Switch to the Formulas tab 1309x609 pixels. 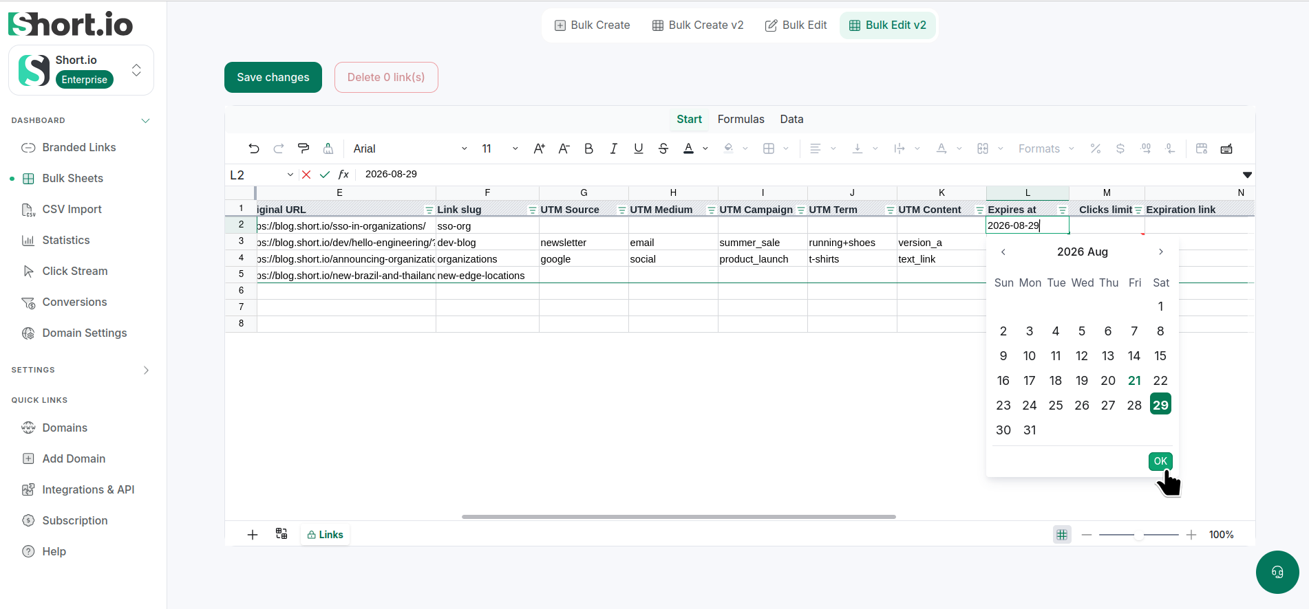pyautogui.click(x=741, y=119)
